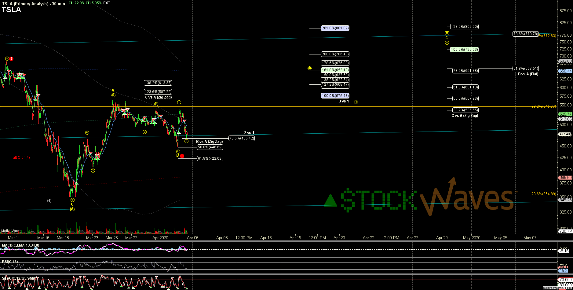Select the circled c label above wave B

coord(178,151)
